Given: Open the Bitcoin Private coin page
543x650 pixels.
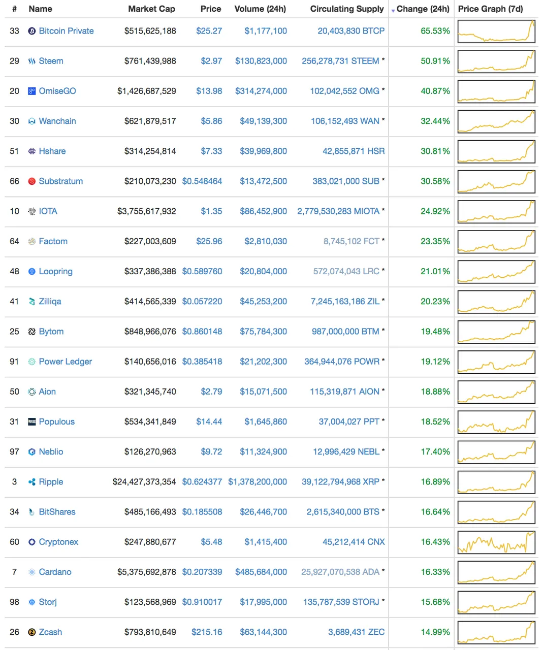Looking at the screenshot, I should (x=66, y=31).
